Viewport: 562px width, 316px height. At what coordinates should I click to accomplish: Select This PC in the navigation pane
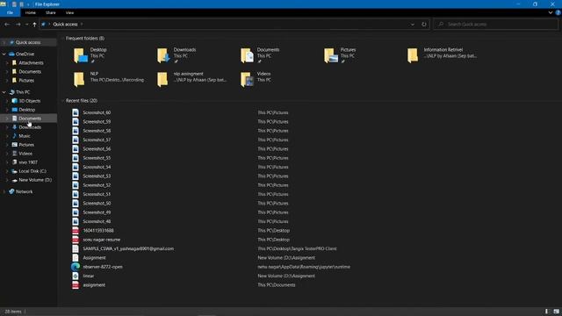(23, 92)
